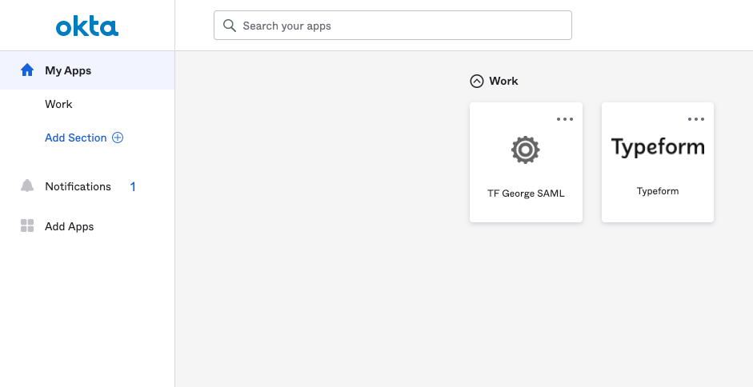The height and width of the screenshot is (387, 753).
Task: Click the Add Section link
Action: (76, 138)
